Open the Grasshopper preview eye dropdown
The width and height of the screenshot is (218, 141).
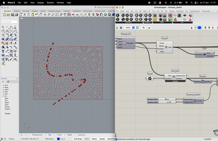click(x=144, y=27)
